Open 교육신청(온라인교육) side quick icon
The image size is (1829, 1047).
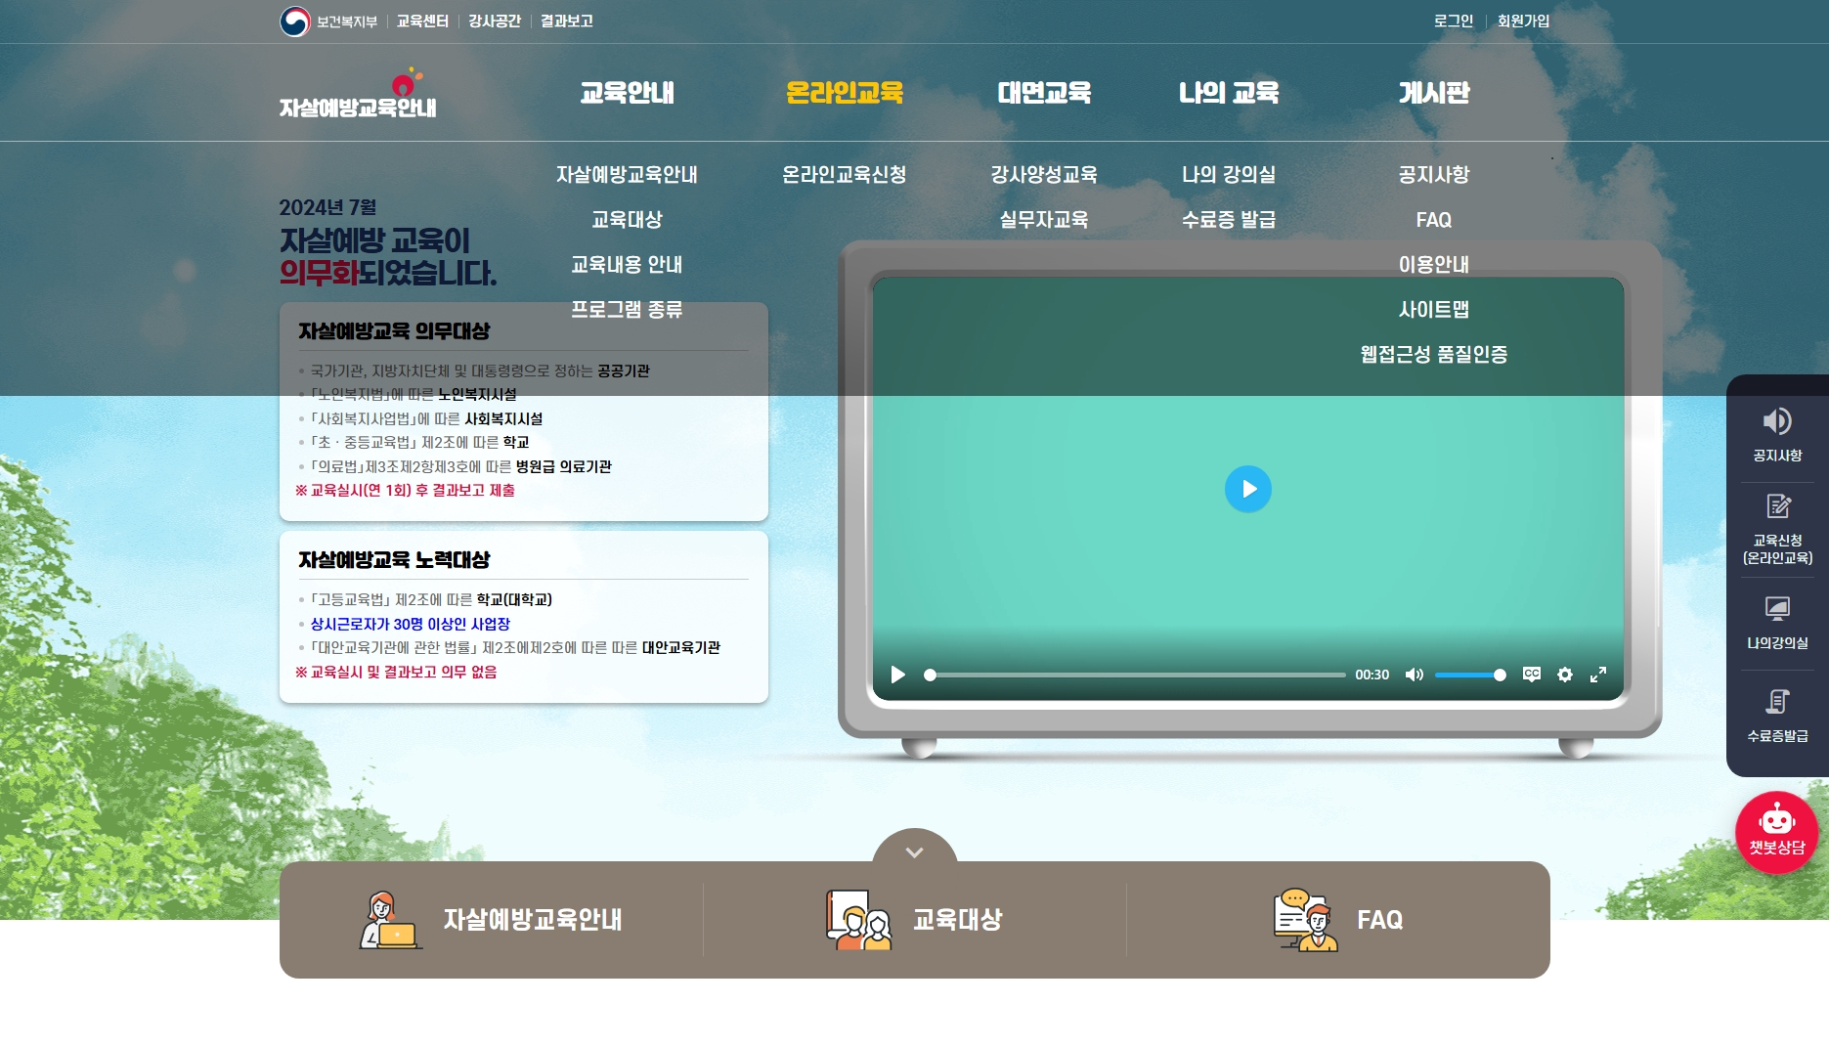click(1777, 529)
